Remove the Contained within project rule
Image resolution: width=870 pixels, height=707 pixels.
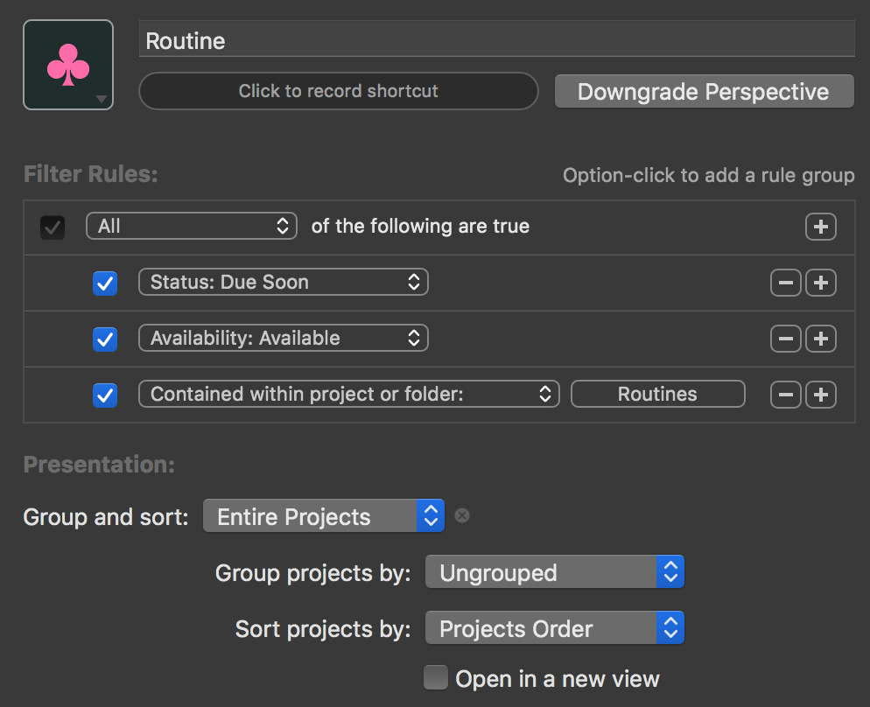[x=785, y=394]
